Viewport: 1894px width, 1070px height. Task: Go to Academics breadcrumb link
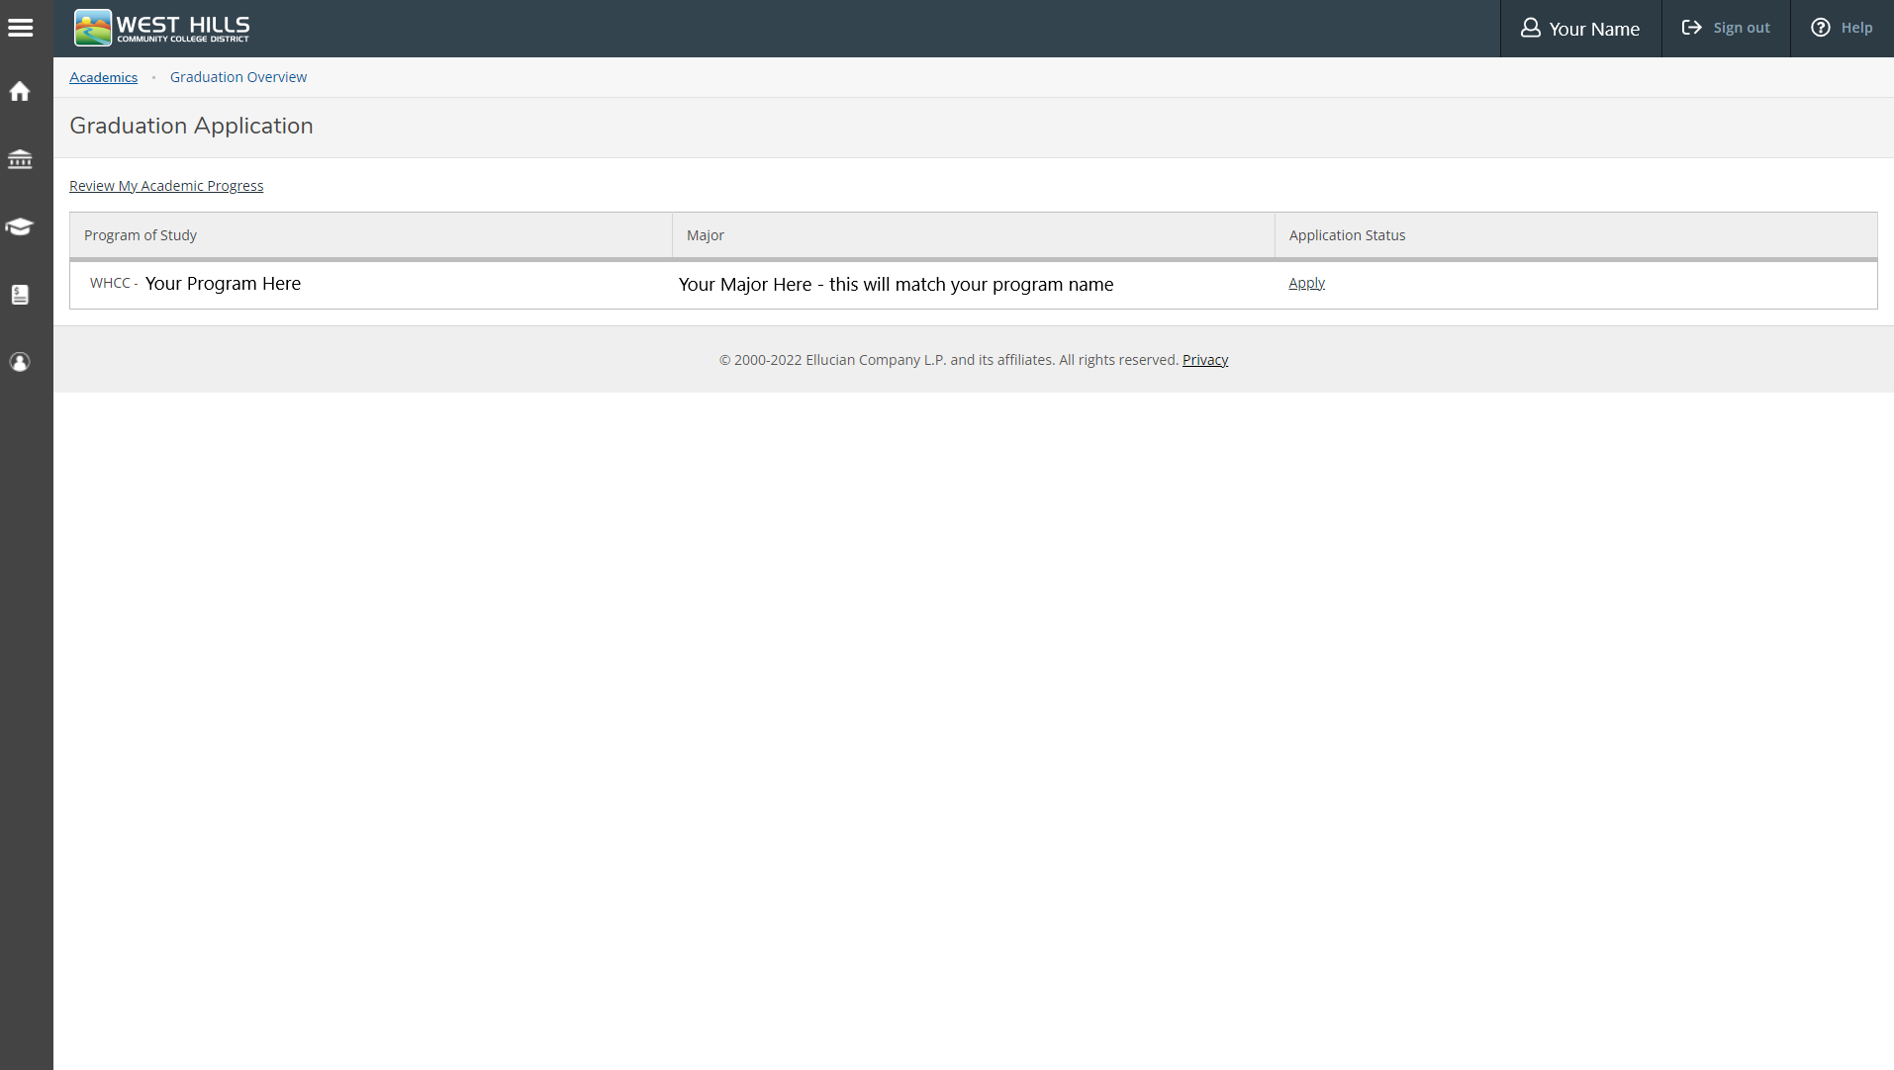pyautogui.click(x=103, y=77)
